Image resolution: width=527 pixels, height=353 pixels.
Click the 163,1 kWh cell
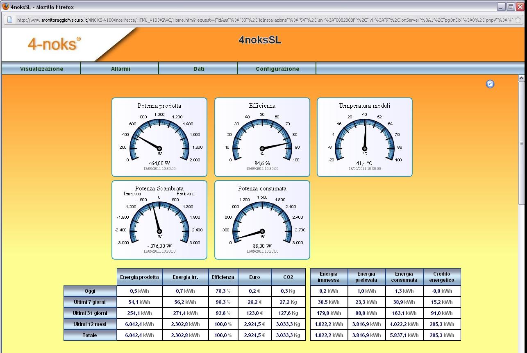pyautogui.click(x=404, y=313)
